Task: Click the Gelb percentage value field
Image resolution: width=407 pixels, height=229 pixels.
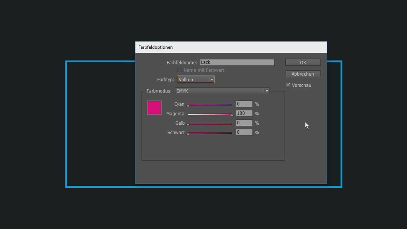Action: tap(244, 123)
